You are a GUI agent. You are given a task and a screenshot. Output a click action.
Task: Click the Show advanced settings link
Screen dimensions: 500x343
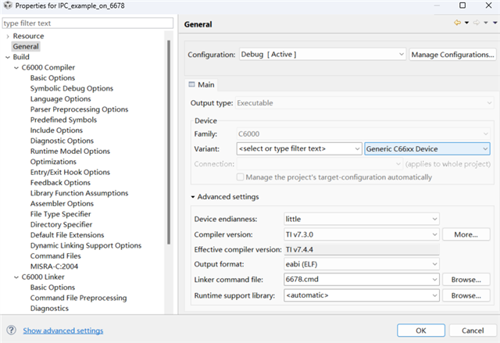coord(62,330)
